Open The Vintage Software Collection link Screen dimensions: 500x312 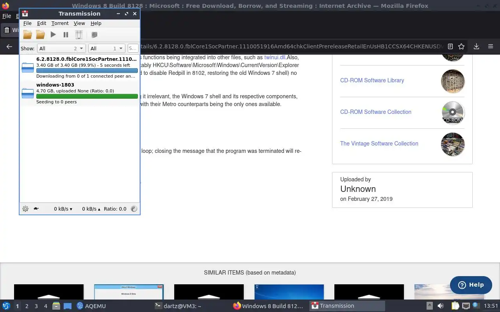pyautogui.click(x=379, y=144)
